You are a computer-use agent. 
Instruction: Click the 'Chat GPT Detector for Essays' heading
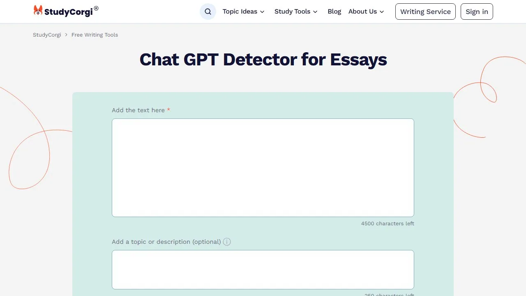pos(263,60)
